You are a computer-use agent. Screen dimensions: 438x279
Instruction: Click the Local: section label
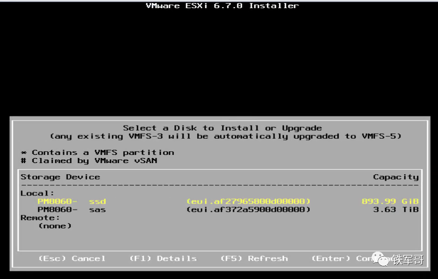37,193
